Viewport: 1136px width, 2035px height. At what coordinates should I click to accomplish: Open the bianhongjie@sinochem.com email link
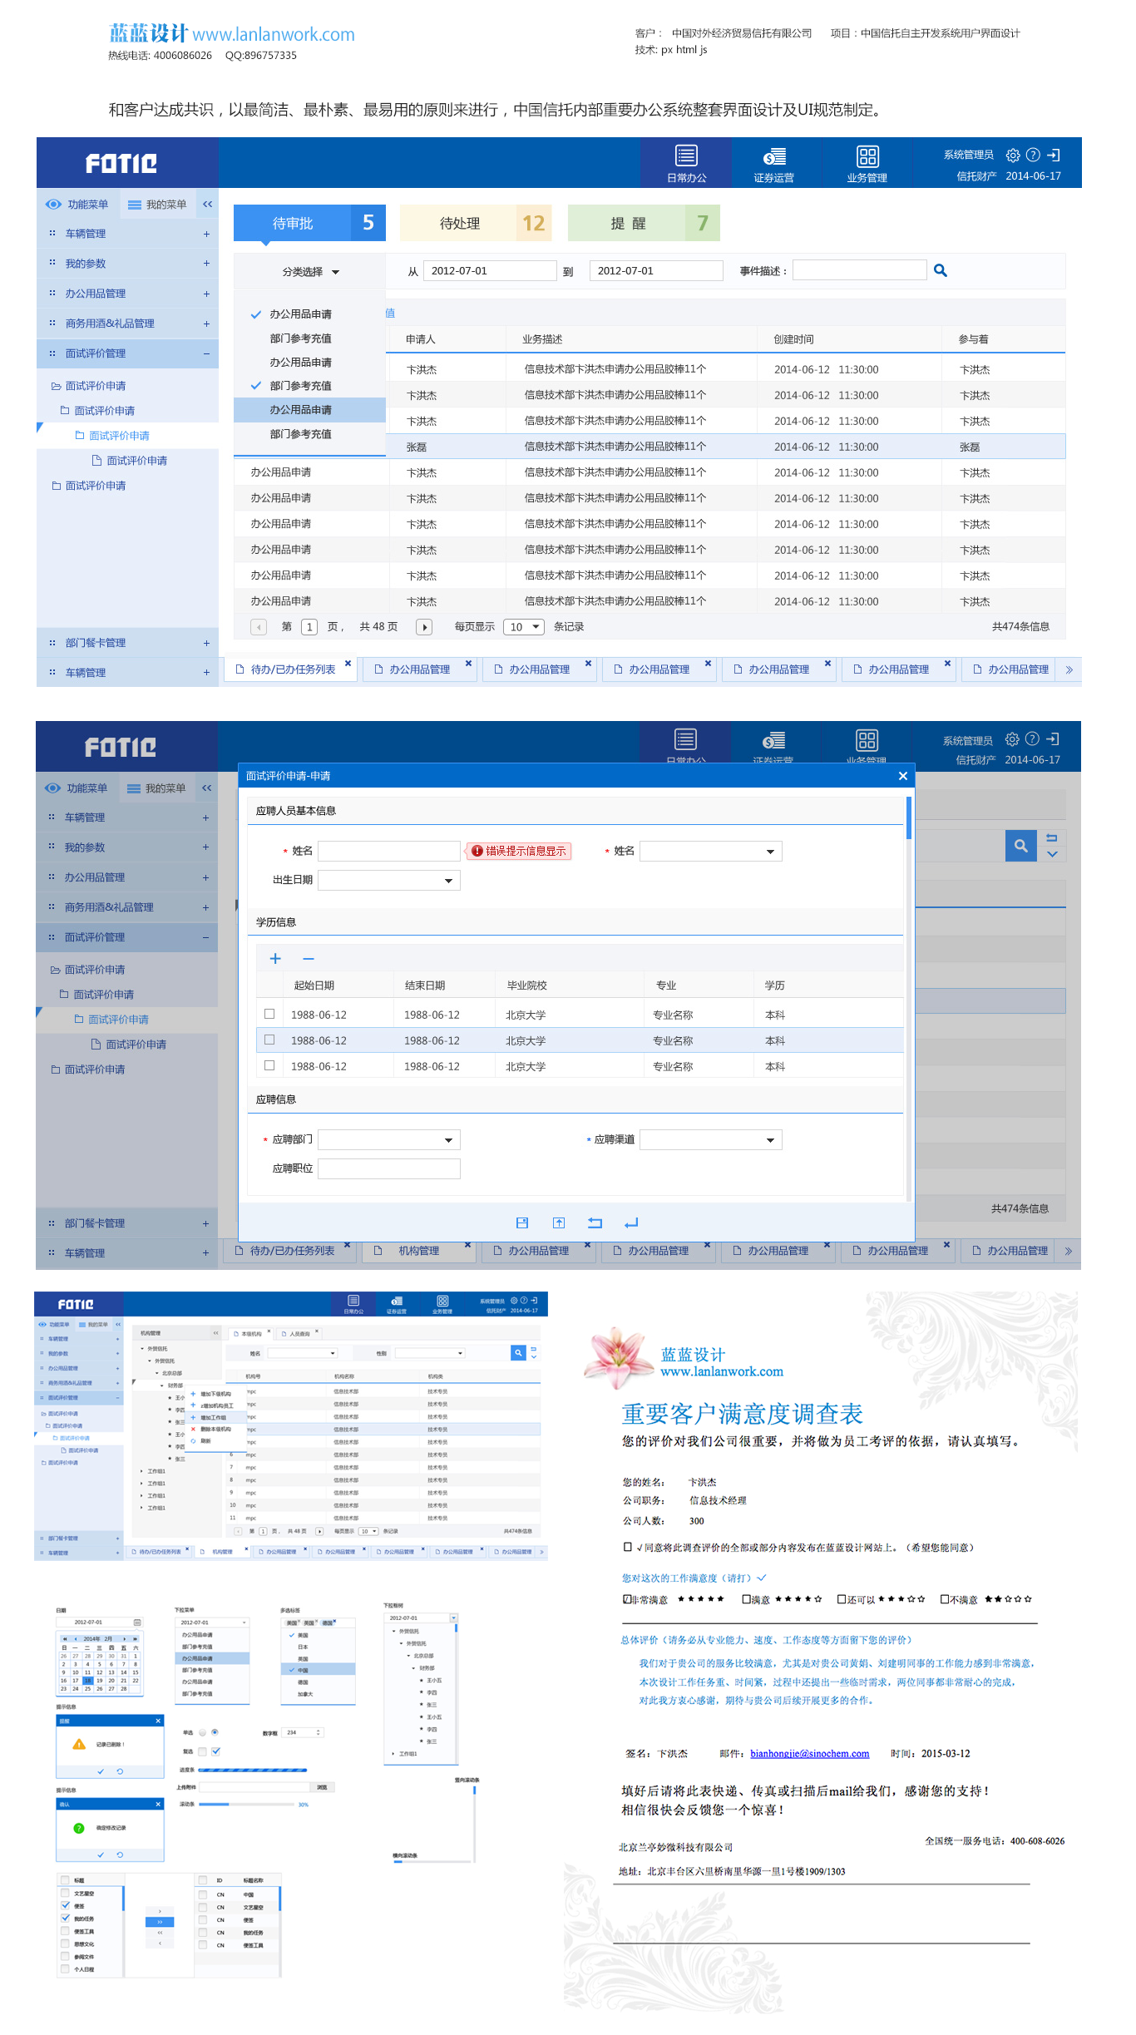[x=809, y=1753]
